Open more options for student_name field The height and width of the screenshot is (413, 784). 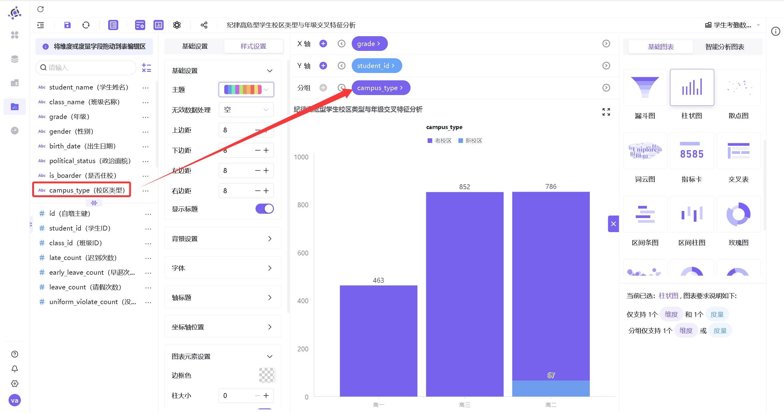point(146,87)
